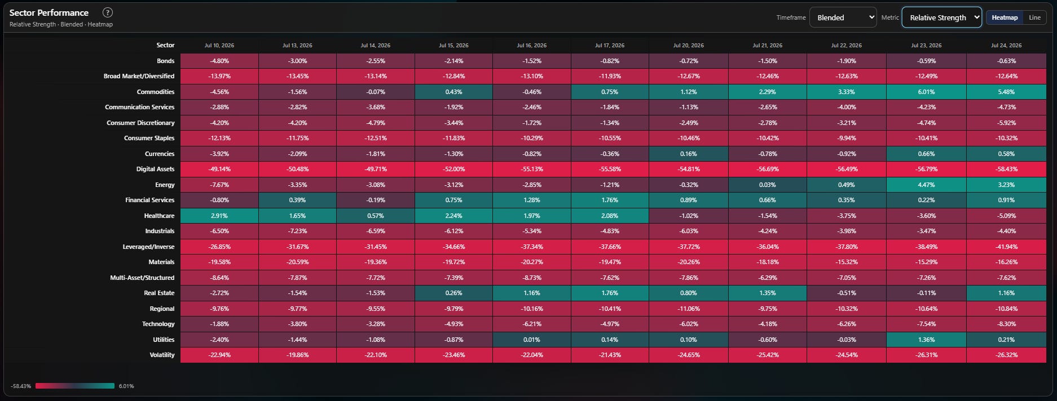
Task: Click the Digital Assets -58.43% cell
Action: (x=1006, y=169)
